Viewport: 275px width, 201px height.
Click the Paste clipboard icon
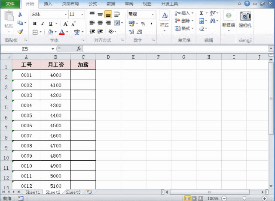9,16
